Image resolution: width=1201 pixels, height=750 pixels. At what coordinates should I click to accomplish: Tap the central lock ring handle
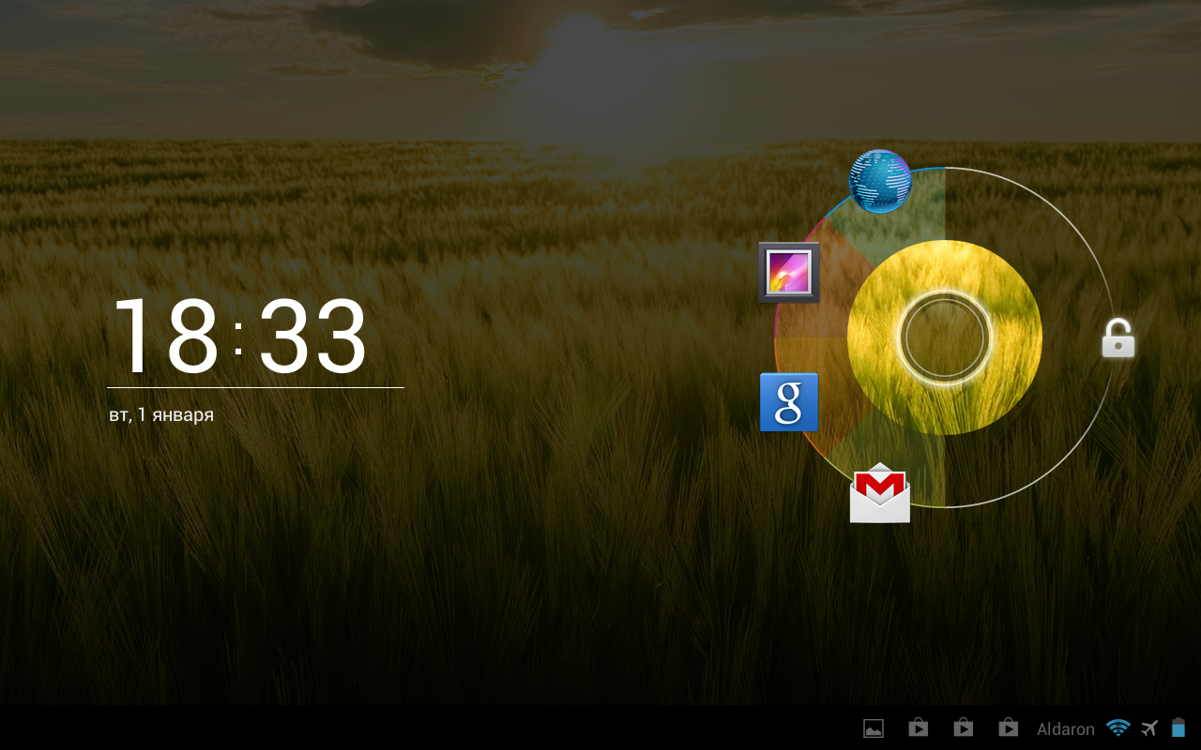tap(944, 337)
